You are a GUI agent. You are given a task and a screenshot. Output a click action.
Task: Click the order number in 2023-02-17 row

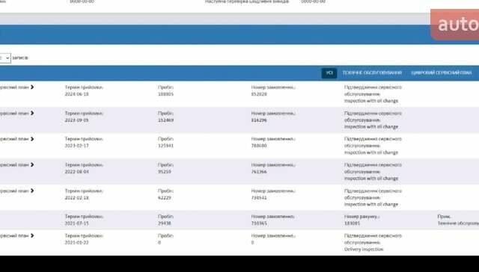(x=259, y=146)
